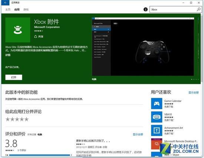This screenshot has height=158, width=204.
Task: Click the Xbox Elite controller screenshot
Action: [x=143, y=46]
